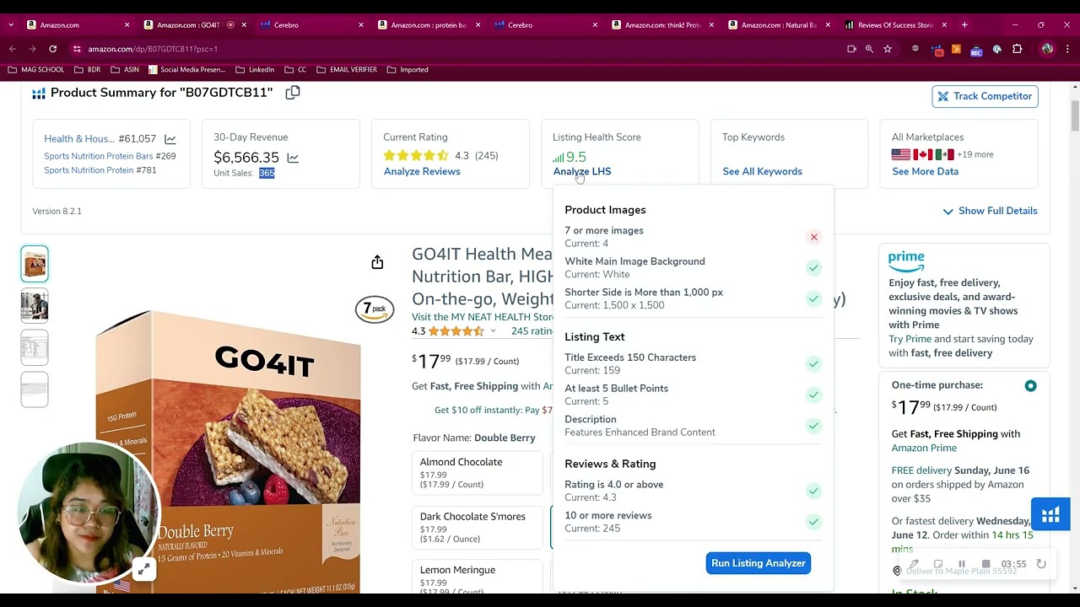Click the site information icon in address bar
Image resolution: width=1080 pixels, height=607 pixels.
coord(77,49)
